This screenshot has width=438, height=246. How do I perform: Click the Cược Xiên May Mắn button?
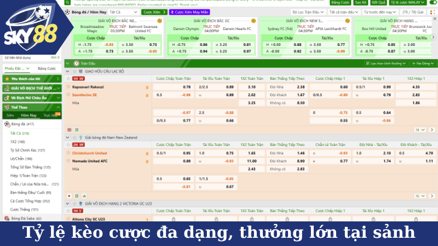[189, 12]
